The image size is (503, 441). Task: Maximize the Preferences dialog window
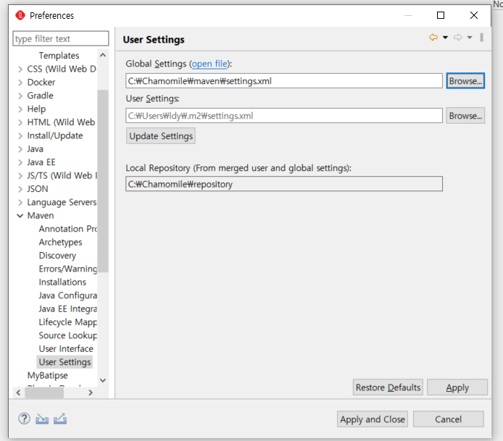click(x=441, y=15)
